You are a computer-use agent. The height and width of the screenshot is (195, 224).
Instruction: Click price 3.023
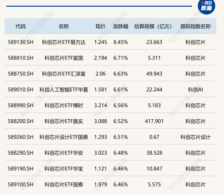tap(100, 153)
